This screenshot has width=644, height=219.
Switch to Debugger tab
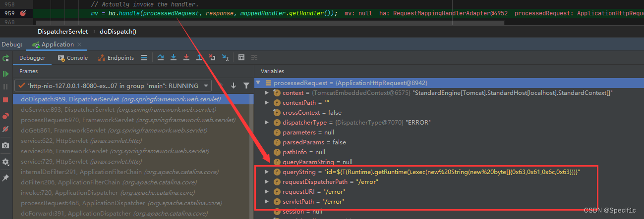pos(32,58)
